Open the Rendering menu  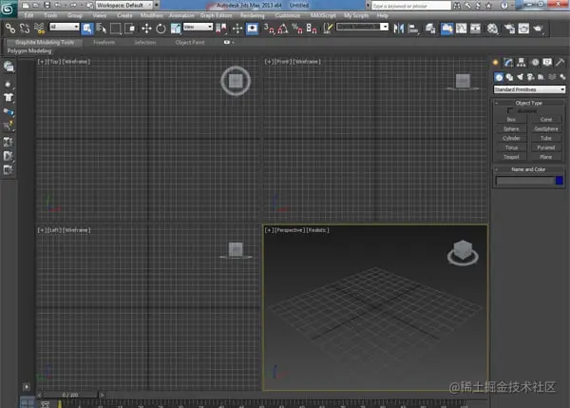(x=253, y=15)
